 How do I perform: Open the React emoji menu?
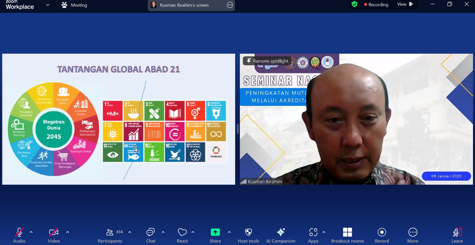[182, 235]
